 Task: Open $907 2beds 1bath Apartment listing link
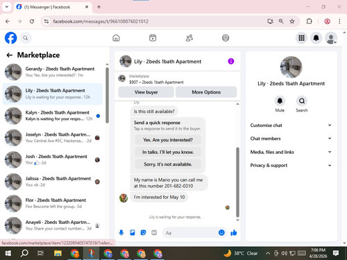[x=156, y=82]
